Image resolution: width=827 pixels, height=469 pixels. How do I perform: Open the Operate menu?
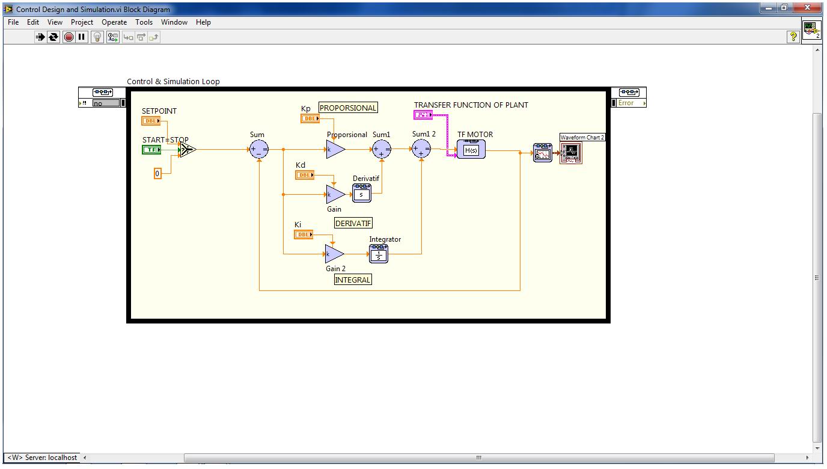pos(114,22)
